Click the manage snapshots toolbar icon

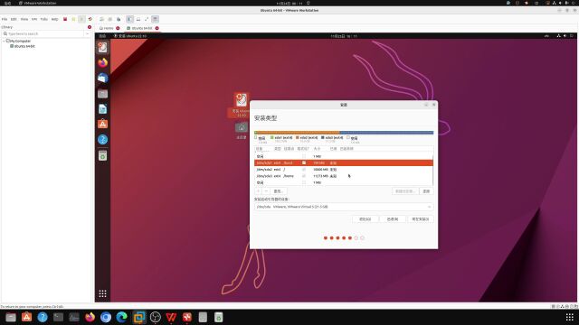tap(119, 19)
